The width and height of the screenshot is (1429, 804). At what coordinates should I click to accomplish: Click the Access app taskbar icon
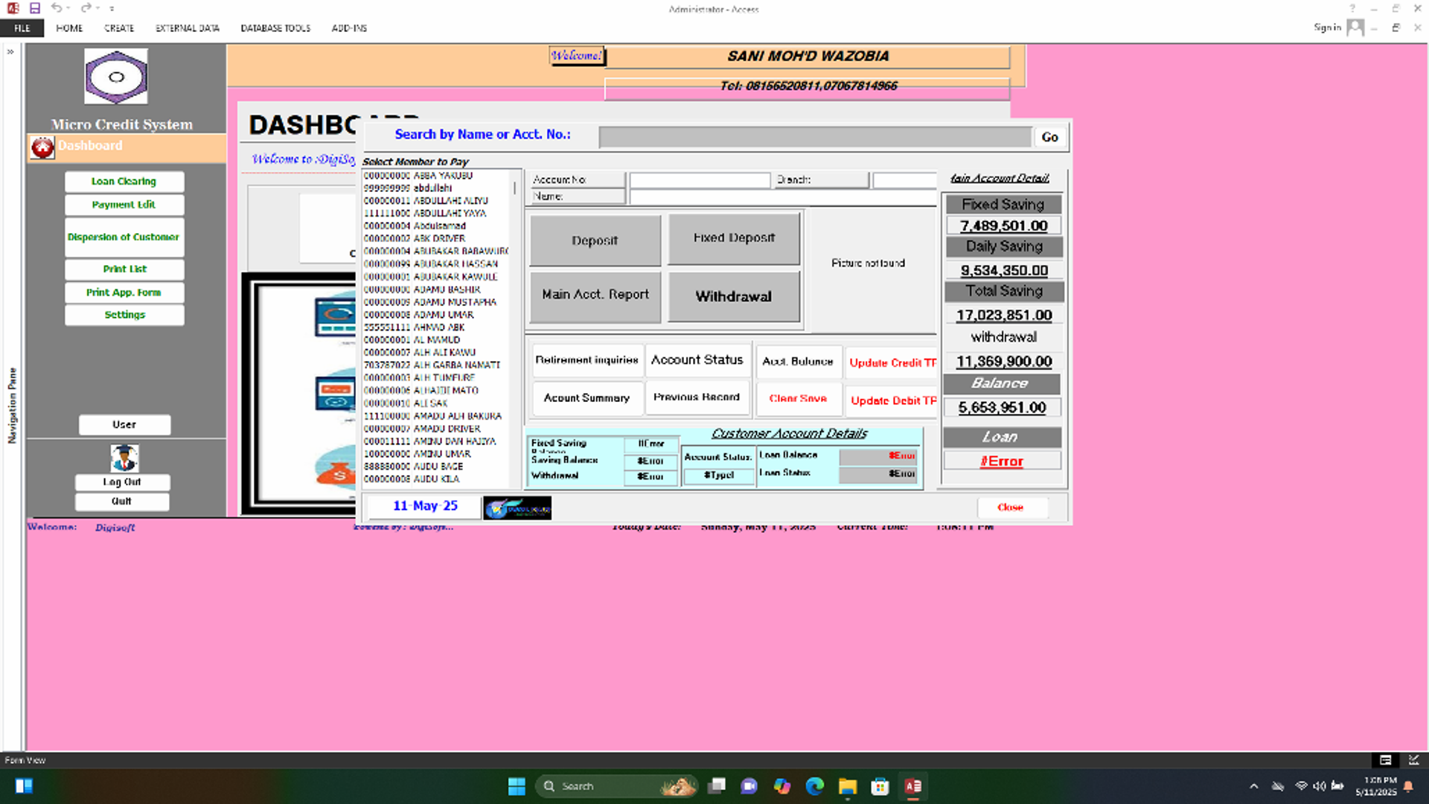[x=912, y=786]
